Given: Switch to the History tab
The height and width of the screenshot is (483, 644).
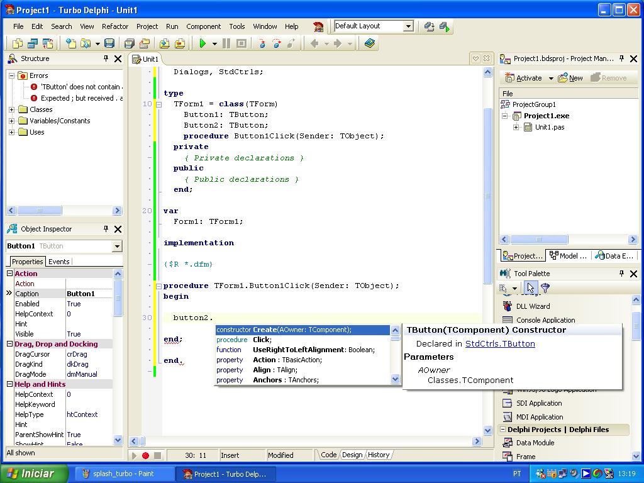Looking at the screenshot, I should click(378, 455).
